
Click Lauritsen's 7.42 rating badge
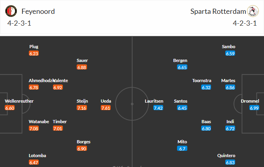coord(158,108)
